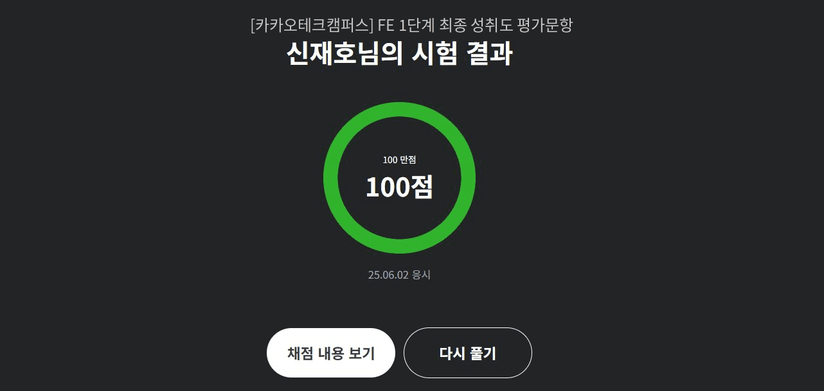The width and height of the screenshot is (824, 391).
Task: Click the word 결과 in the heading
Action: pos(489,54)
